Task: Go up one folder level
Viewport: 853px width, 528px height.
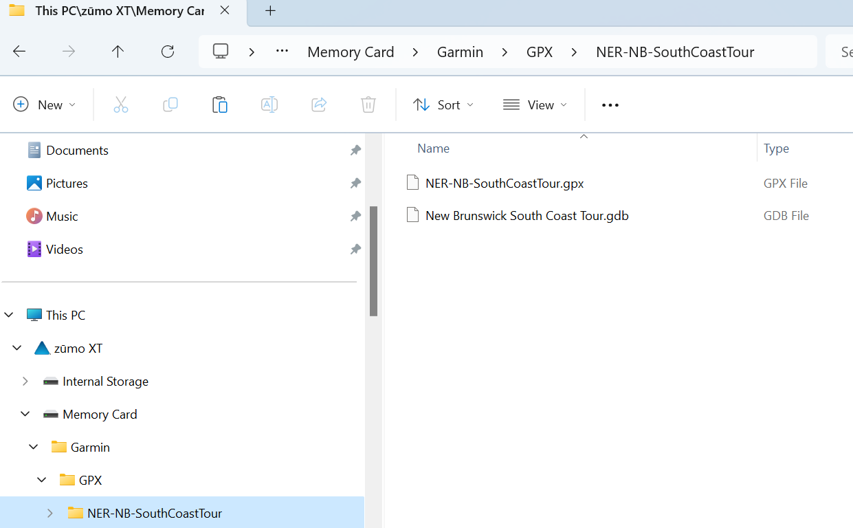Action: tap(118, 52)
